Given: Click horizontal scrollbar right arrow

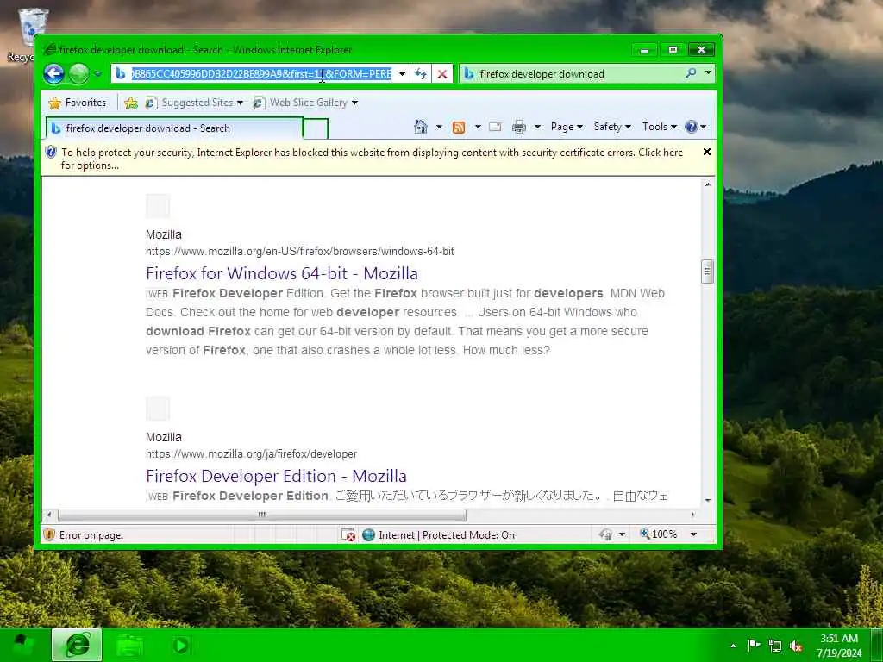Looking at the screenshot, I should pos(692,515).
